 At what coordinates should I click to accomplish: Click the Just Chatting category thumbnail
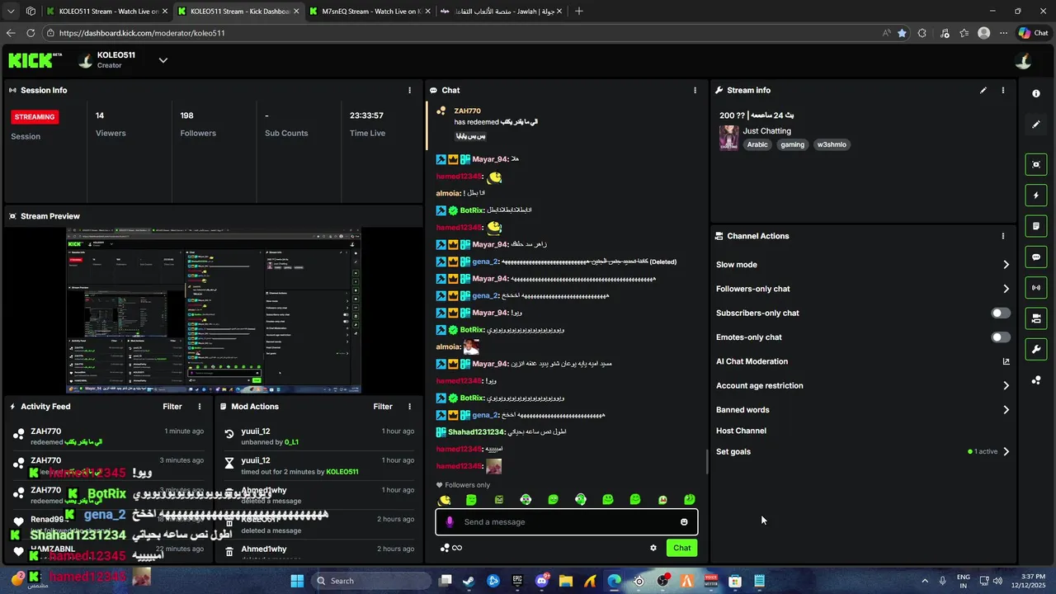[728, 138]
